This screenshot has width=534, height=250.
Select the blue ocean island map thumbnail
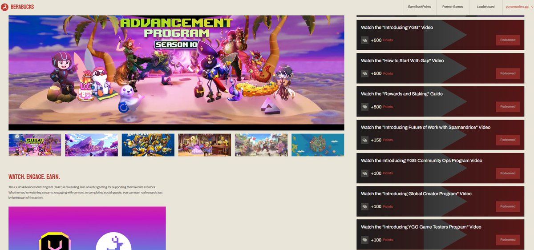[318, 145]
